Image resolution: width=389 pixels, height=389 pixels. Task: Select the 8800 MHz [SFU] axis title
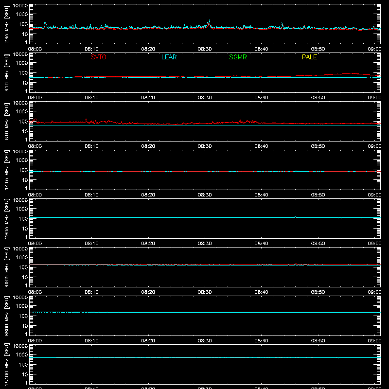6,316
